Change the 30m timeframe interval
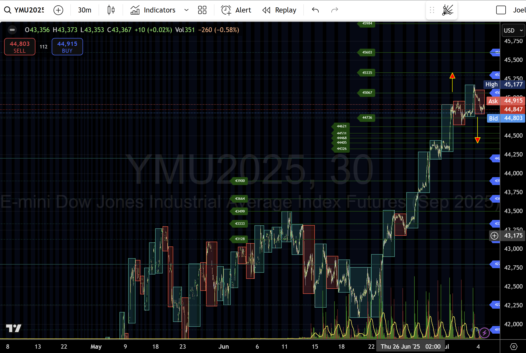The width and height of the screenshot is (526, 353). tap(85, 10)
